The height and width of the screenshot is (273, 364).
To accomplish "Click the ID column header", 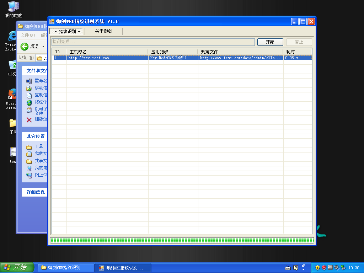I will pos(59,52).
